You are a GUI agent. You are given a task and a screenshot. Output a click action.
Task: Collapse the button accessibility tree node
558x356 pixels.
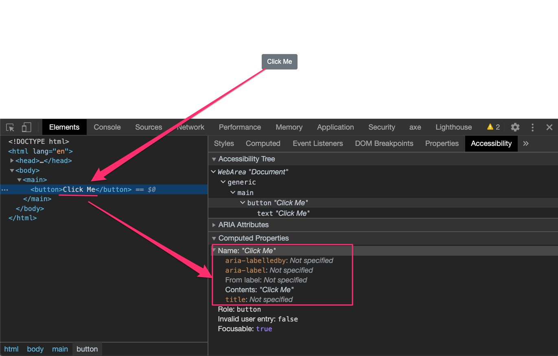point(243,203)
